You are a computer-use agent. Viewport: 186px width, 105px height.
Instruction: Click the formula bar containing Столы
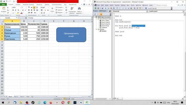coord(59,18)
